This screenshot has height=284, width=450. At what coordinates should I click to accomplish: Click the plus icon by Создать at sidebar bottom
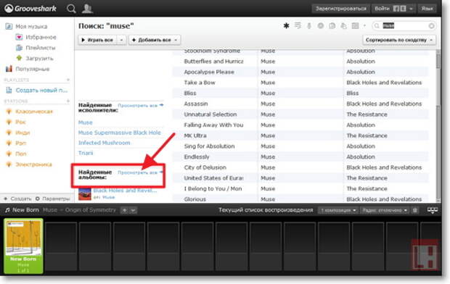coord(6,199)
